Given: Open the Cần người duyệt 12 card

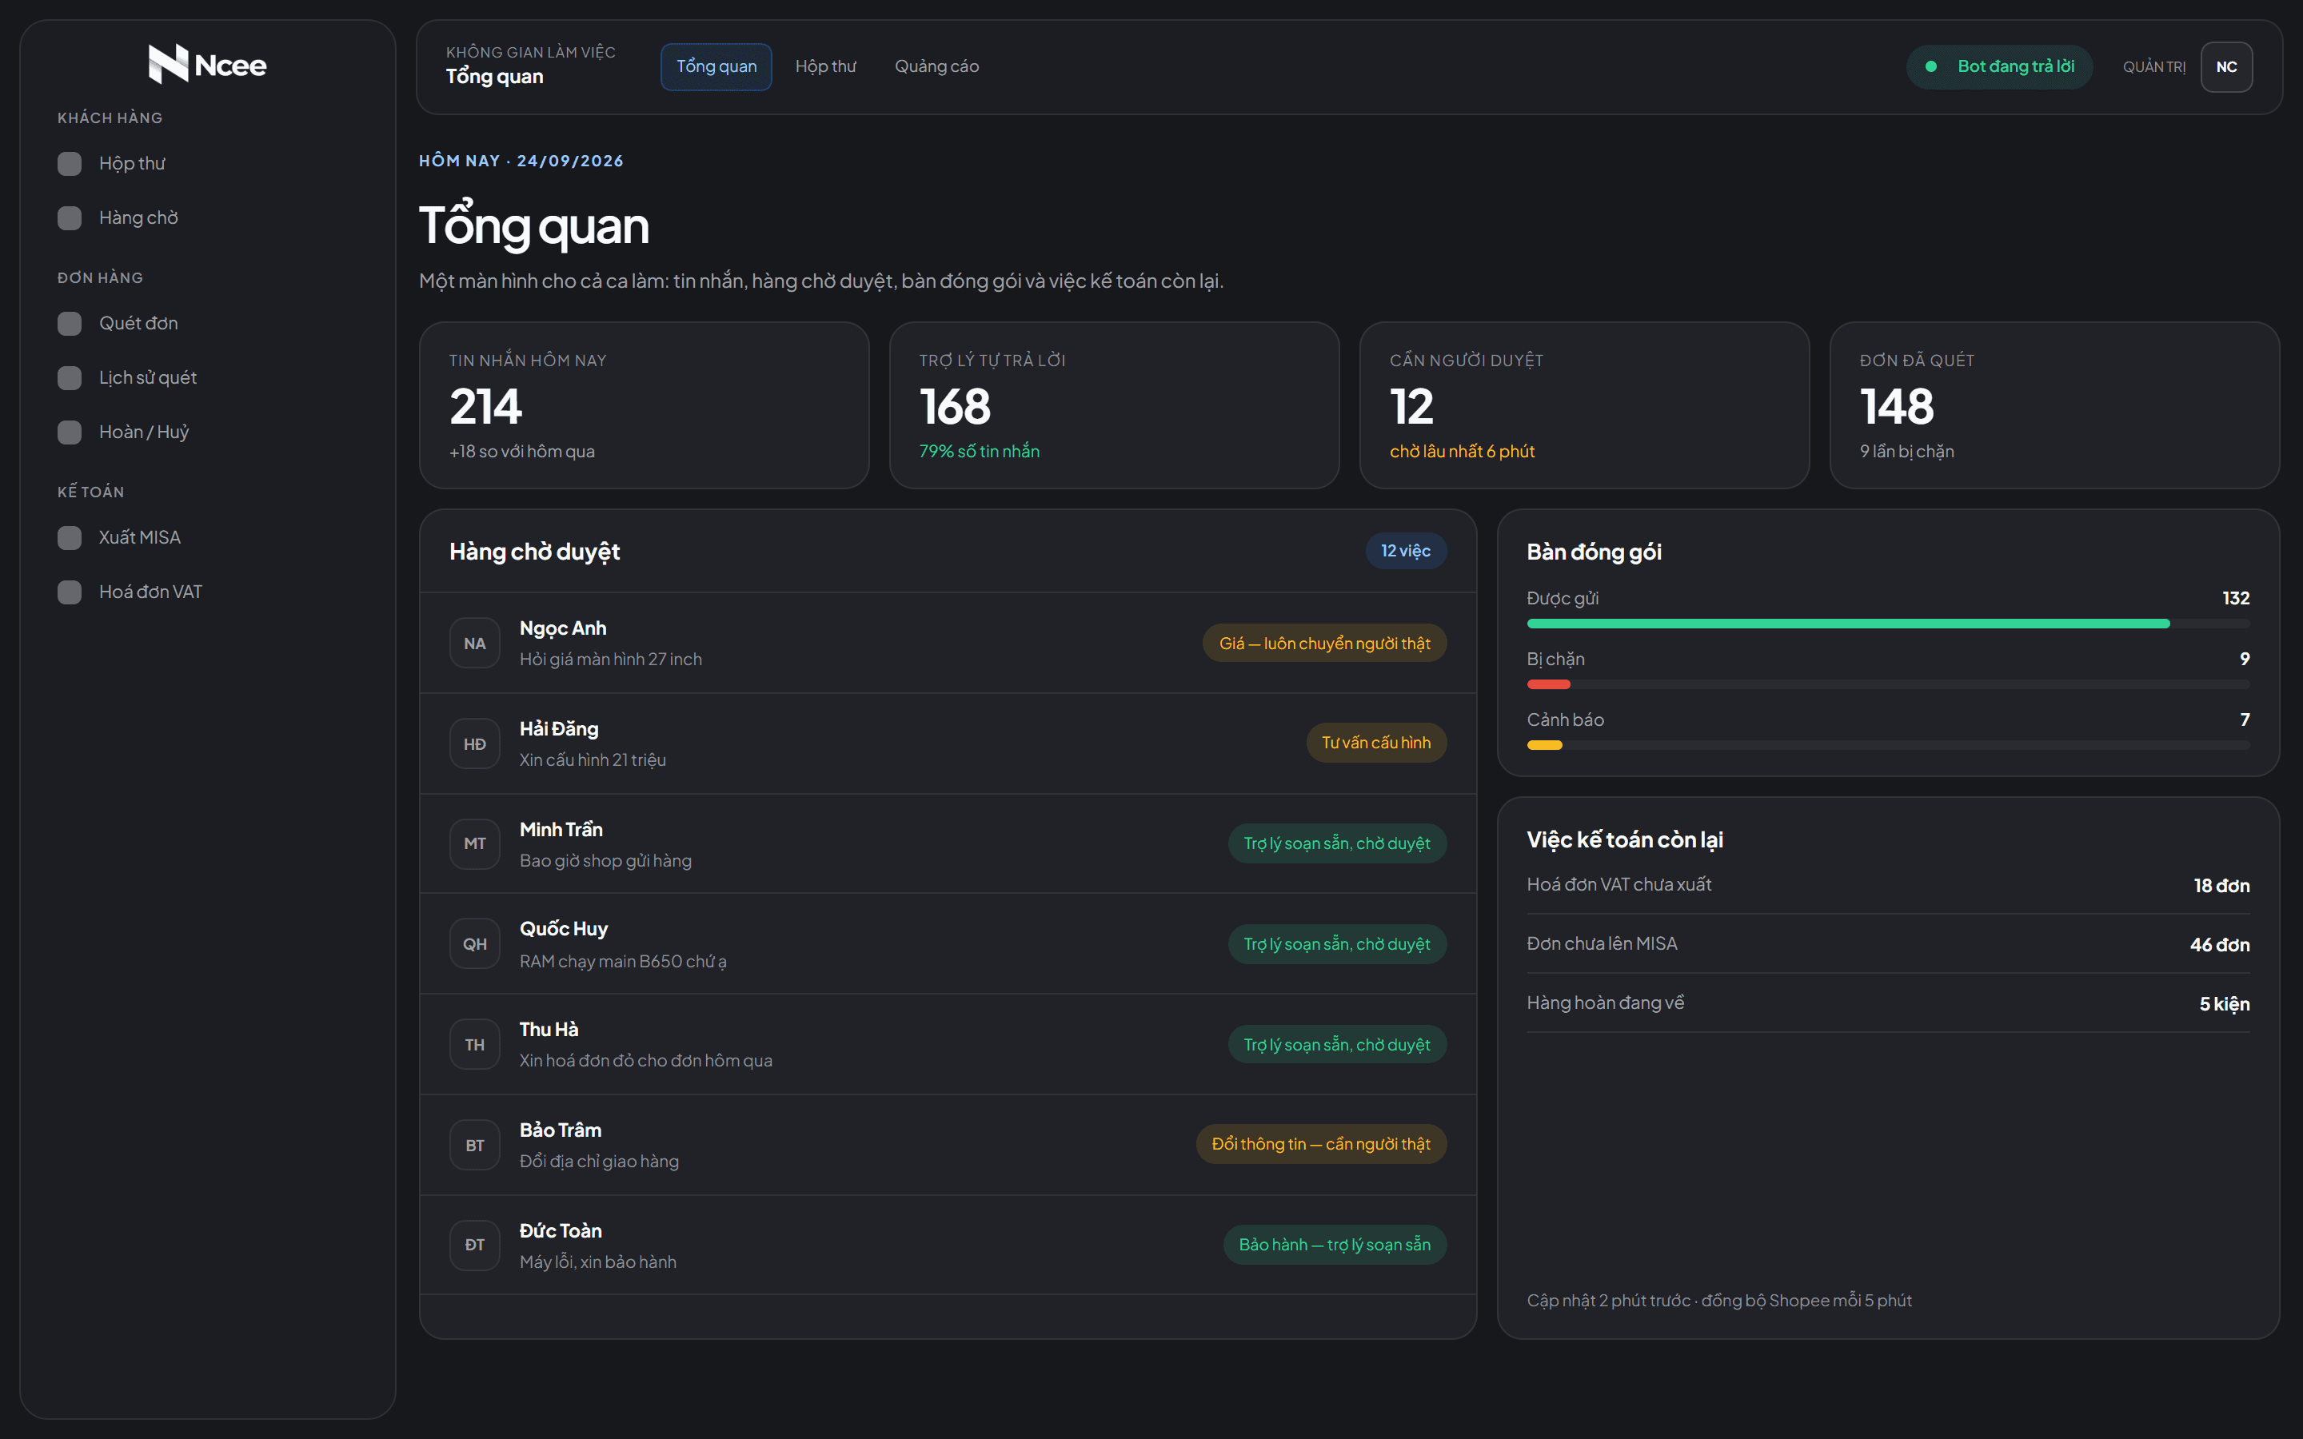Looking at the screenshot, I should click(x=1584, y=405).
